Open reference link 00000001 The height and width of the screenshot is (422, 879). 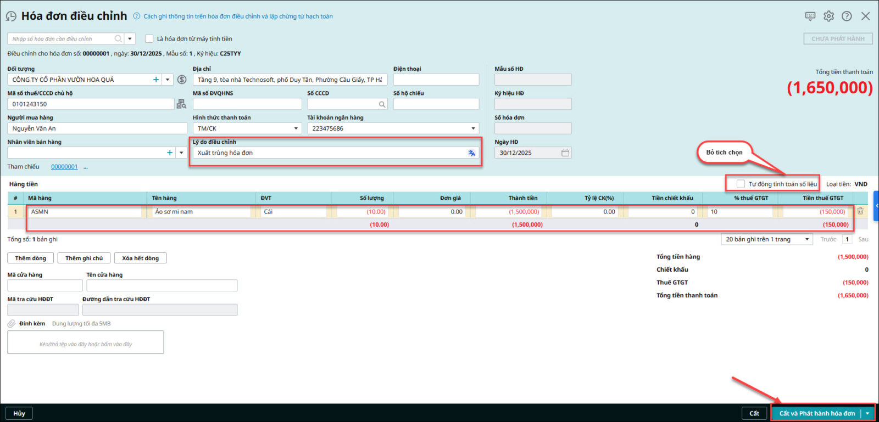(x=64, y=167)
